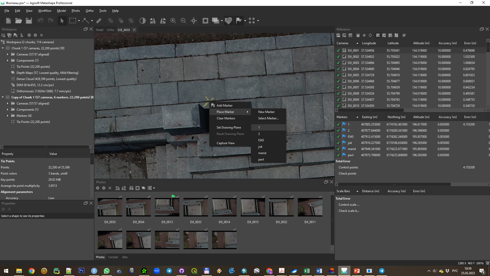Expand Copy of Chunk 1 Markers group
Image resolution: width=490 pixels, height=276 pixels.
[7, 116]
